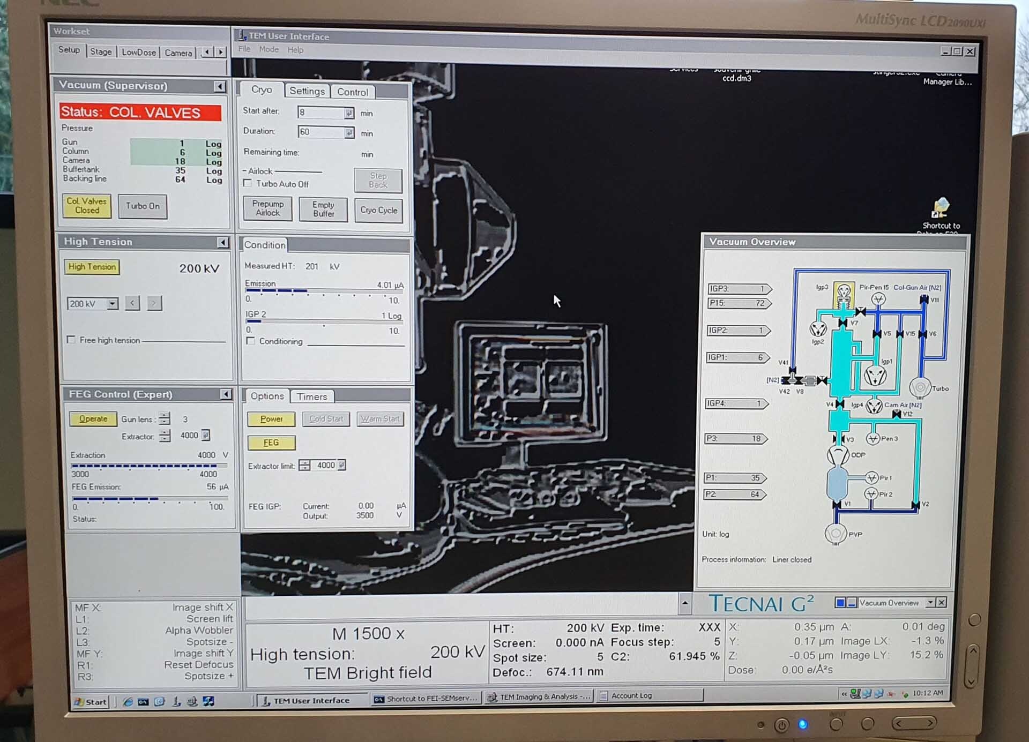
Task: Switch to the Settings tab
Action: pyautogui.click(x=307, y=91)
